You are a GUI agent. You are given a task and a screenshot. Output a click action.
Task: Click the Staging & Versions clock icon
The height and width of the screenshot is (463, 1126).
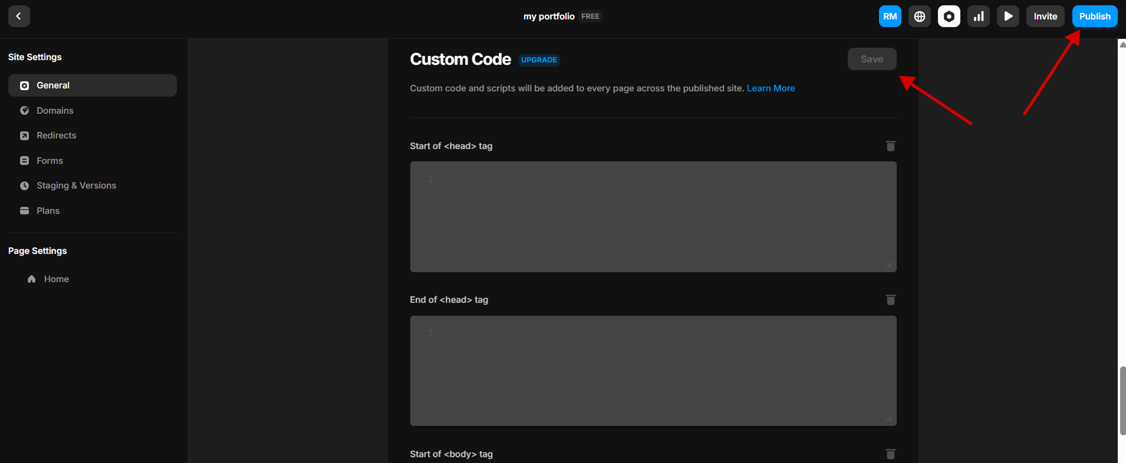coord(24,186)
